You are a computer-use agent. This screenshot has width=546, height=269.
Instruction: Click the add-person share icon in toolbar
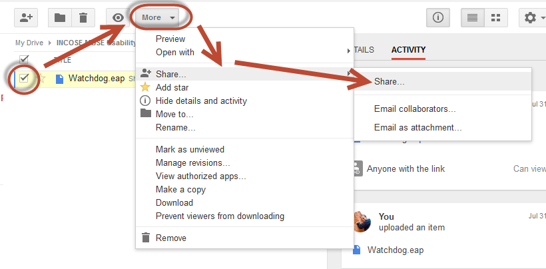pyautogui.click(x=26, y=17)
